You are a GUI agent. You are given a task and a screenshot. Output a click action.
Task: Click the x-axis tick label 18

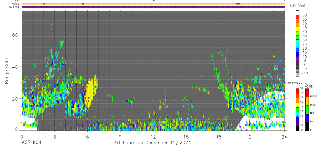click(219, 137)
